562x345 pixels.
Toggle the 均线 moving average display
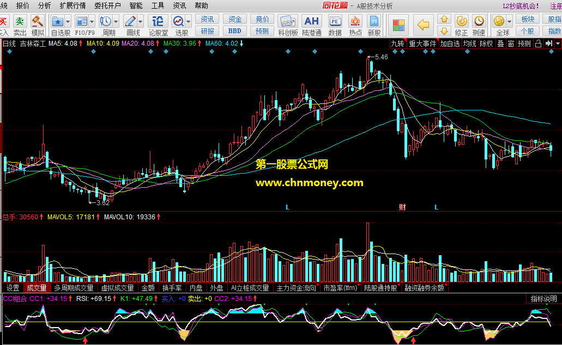point(469,44)
